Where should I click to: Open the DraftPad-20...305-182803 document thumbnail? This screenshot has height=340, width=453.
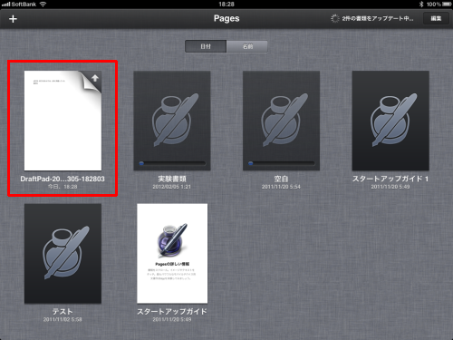point(63,121)
